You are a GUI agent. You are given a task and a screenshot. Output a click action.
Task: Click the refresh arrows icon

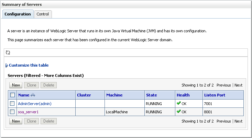pos(8,53)
